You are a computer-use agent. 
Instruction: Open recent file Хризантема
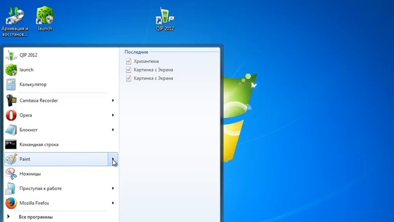coord(147,61)
